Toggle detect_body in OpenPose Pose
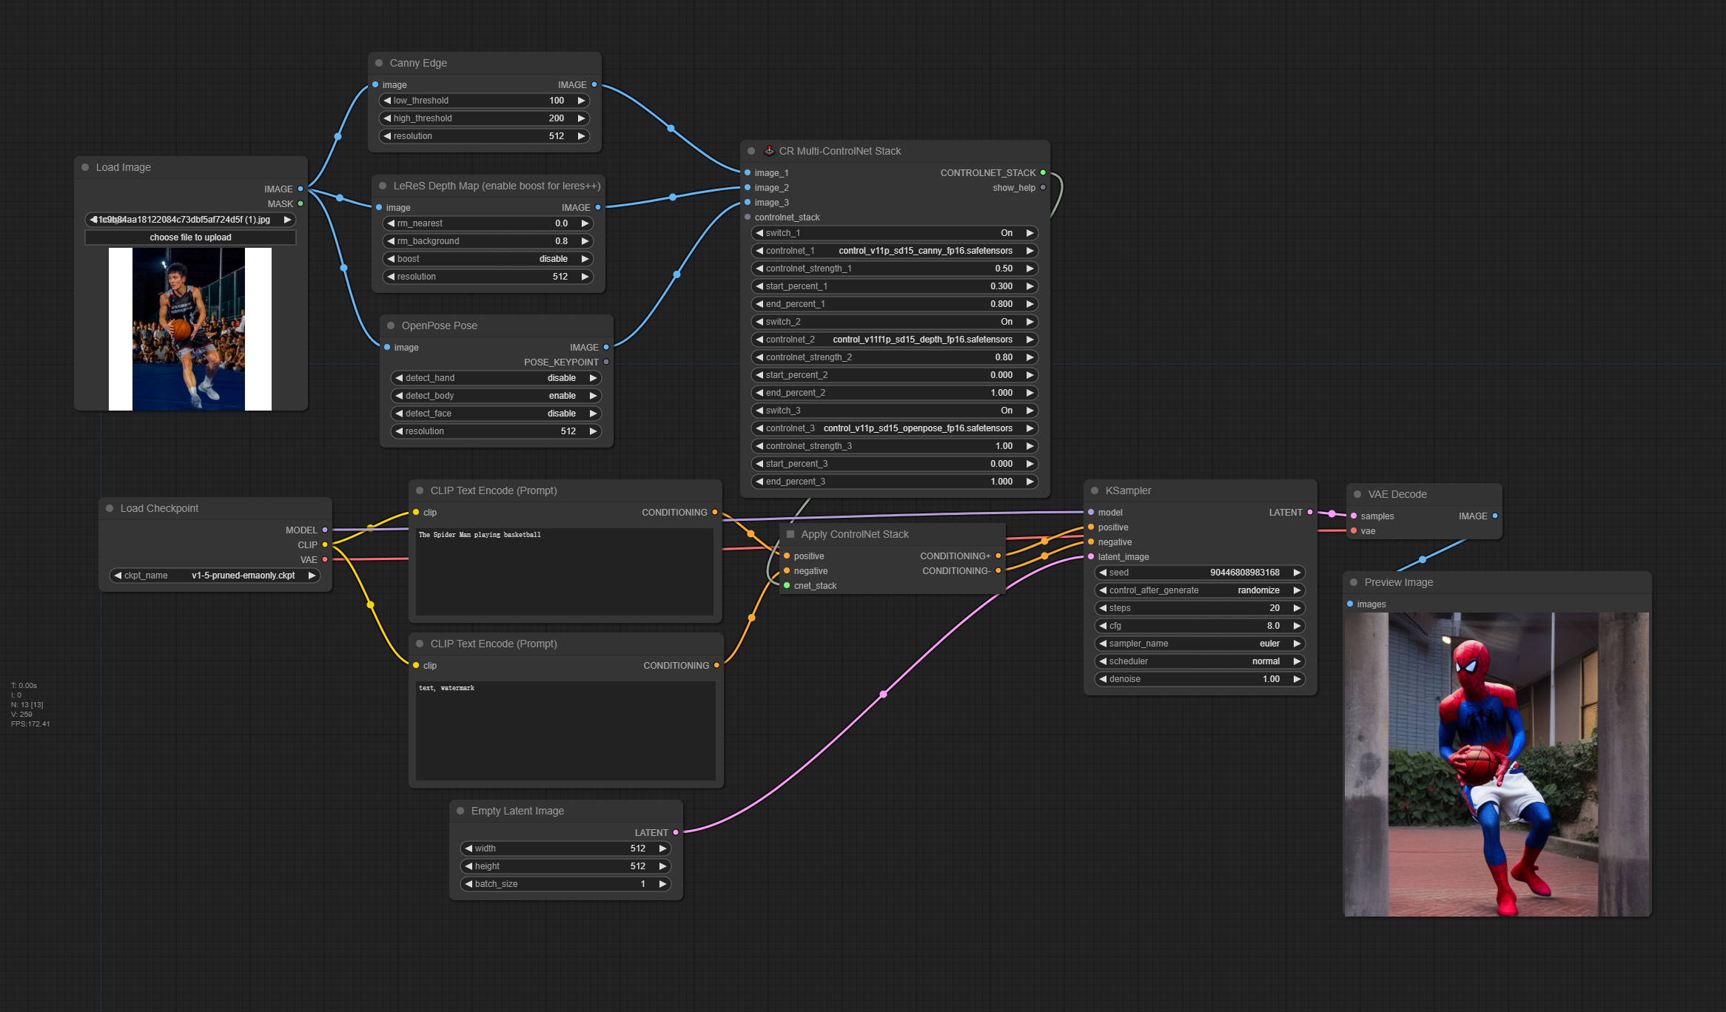This screenshot has height=1012, width=1726. pyautogui.click(x=496, y=396)
